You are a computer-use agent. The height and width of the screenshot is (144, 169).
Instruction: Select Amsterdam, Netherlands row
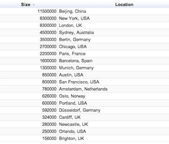(x=84, y=89)
